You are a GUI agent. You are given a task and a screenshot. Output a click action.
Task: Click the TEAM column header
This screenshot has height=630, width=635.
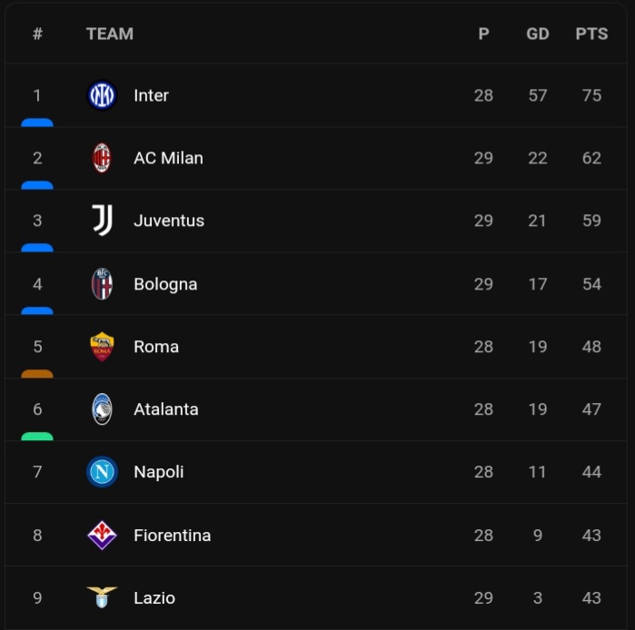tap(110, 34)
